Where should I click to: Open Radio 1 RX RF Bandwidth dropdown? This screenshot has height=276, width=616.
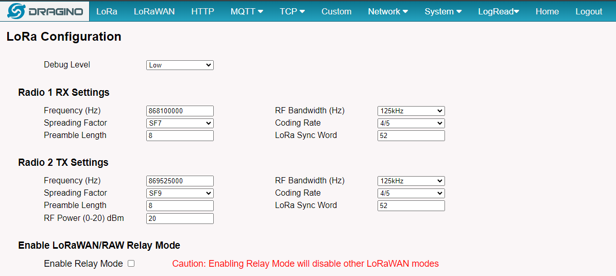click(411, 111)
